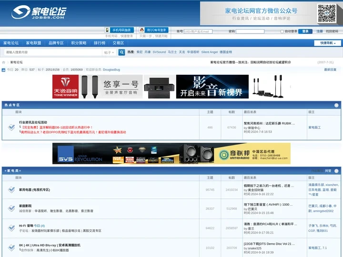Open the 家用电器 (电视机专区) forum

(x=34, y=190)
